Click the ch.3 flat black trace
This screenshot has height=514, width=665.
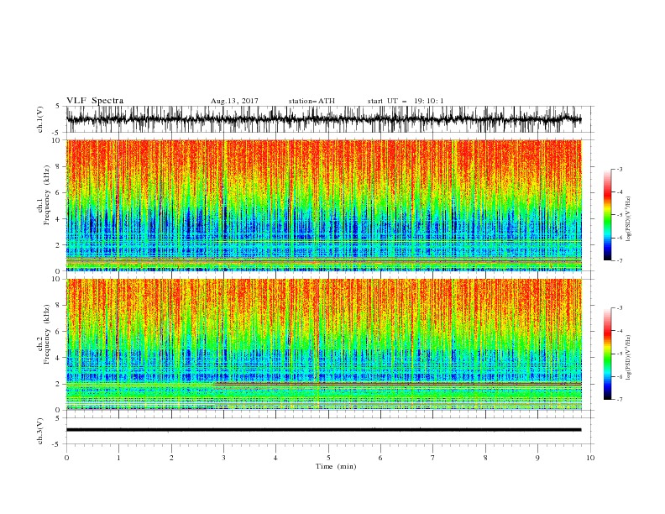tap(323, 430)
